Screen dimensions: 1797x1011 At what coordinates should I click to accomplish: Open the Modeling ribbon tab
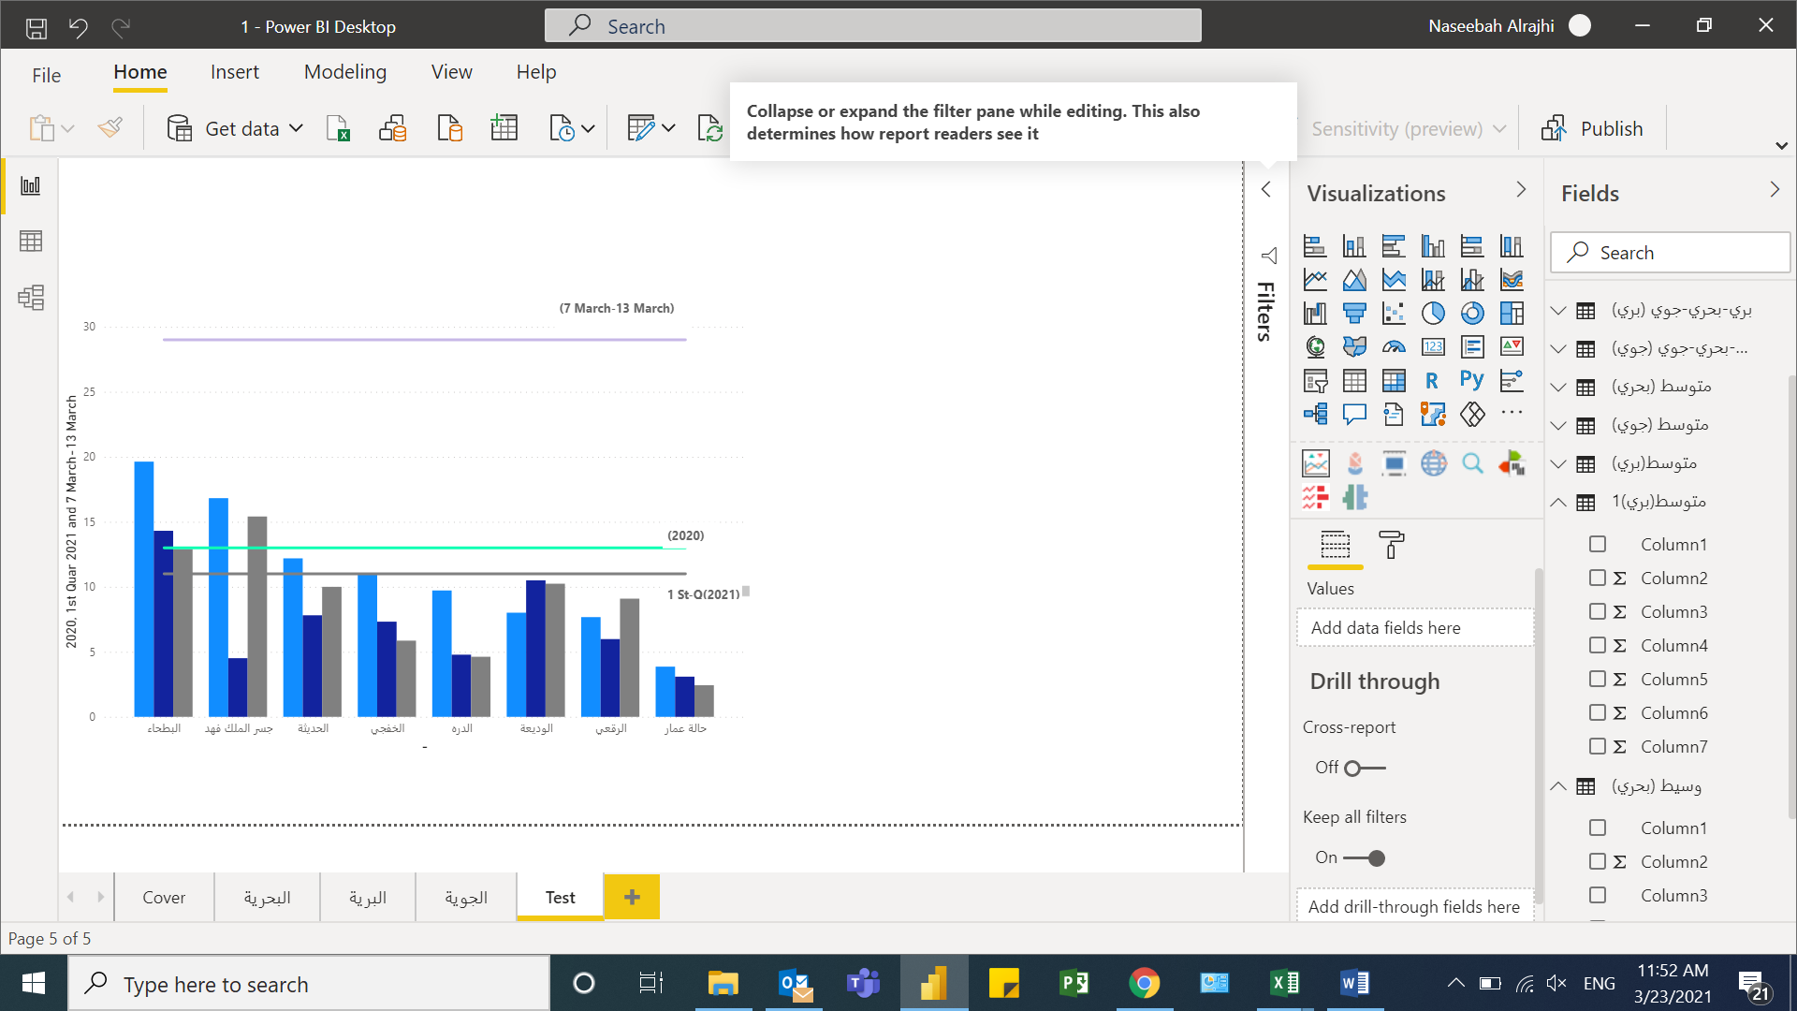click(x=345, y=72)
